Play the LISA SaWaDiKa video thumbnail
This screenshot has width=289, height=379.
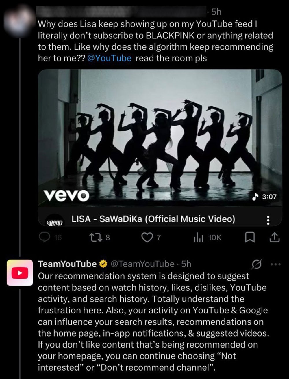tap(160, 138)
